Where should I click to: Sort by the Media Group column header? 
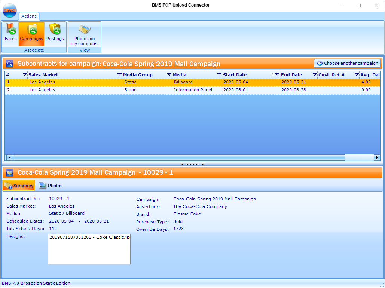tap(138, 75)
